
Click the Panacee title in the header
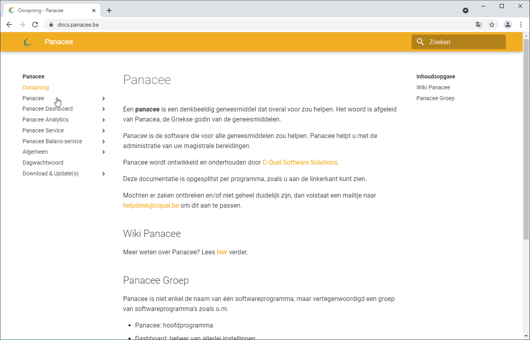pyautogui.click(x=59, y=42)
